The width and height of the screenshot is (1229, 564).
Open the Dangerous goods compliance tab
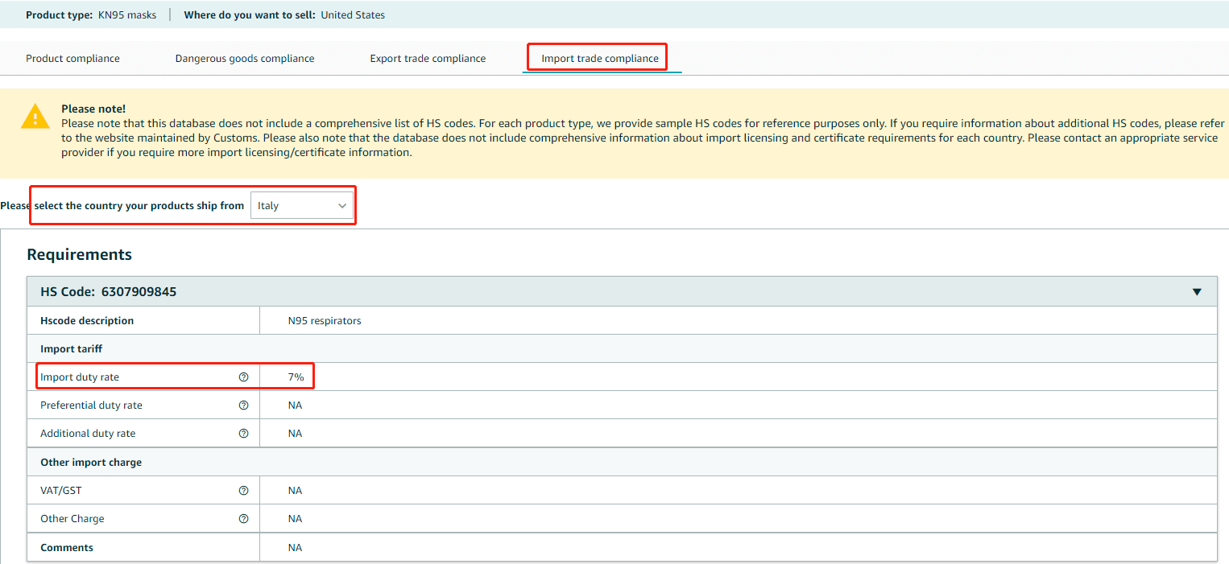coord(245,58)
